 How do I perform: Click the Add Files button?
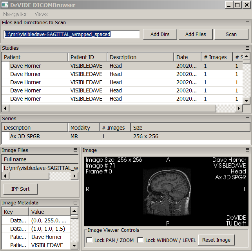pyautogui.click(x=196, y=34)
